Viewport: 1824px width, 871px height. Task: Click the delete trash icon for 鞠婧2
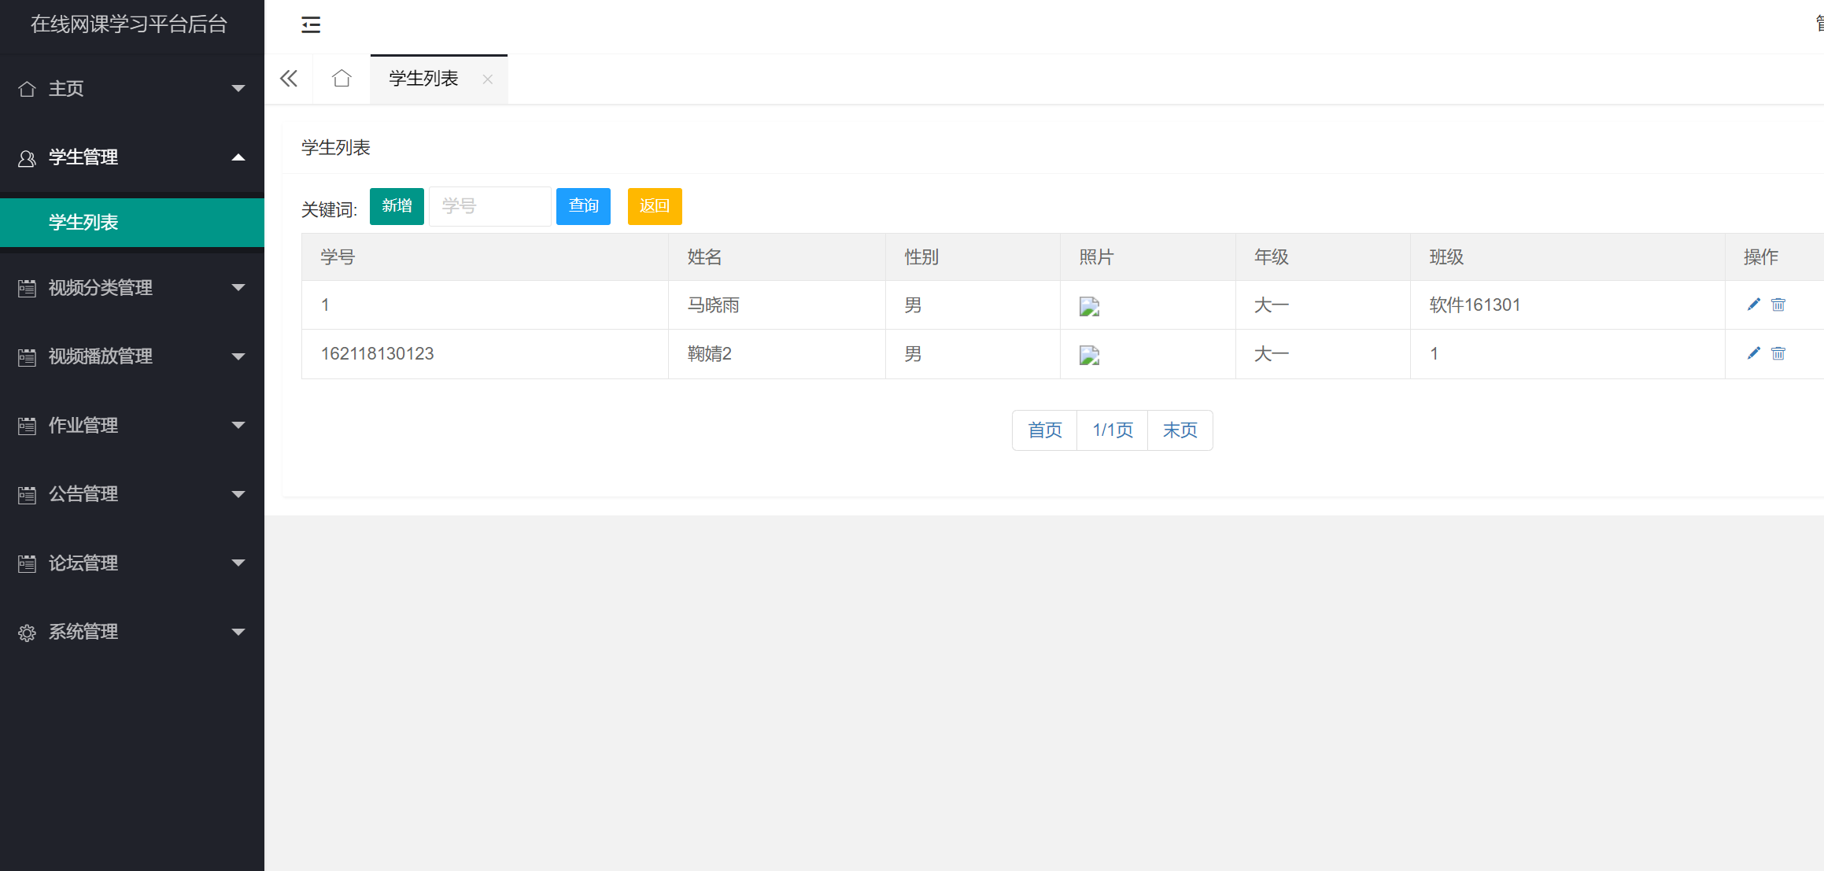1778,353
